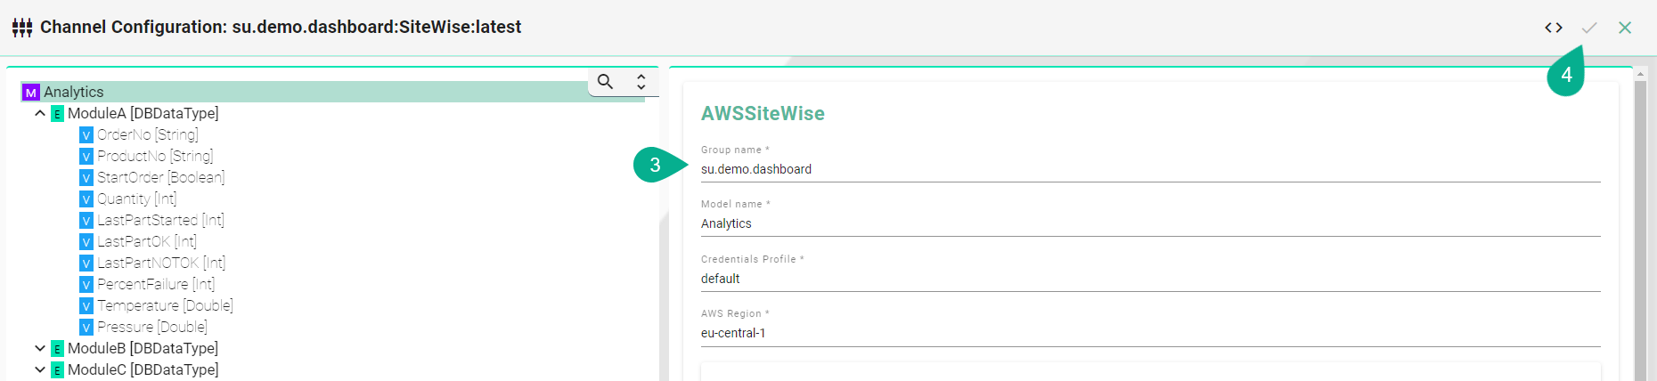The height and width of the screenshot is (381, 1657).
Task: Expand the ModuleB tree node
Action: click(40, 349)
